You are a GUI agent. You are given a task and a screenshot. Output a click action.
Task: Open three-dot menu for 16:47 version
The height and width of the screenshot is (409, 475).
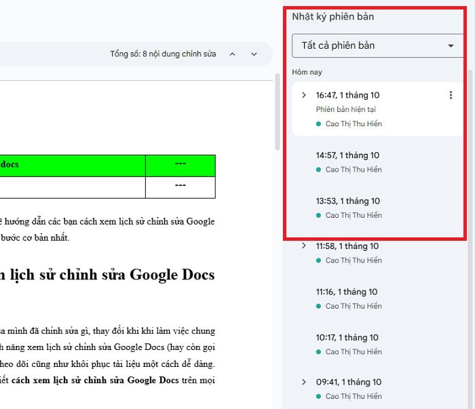451,96
